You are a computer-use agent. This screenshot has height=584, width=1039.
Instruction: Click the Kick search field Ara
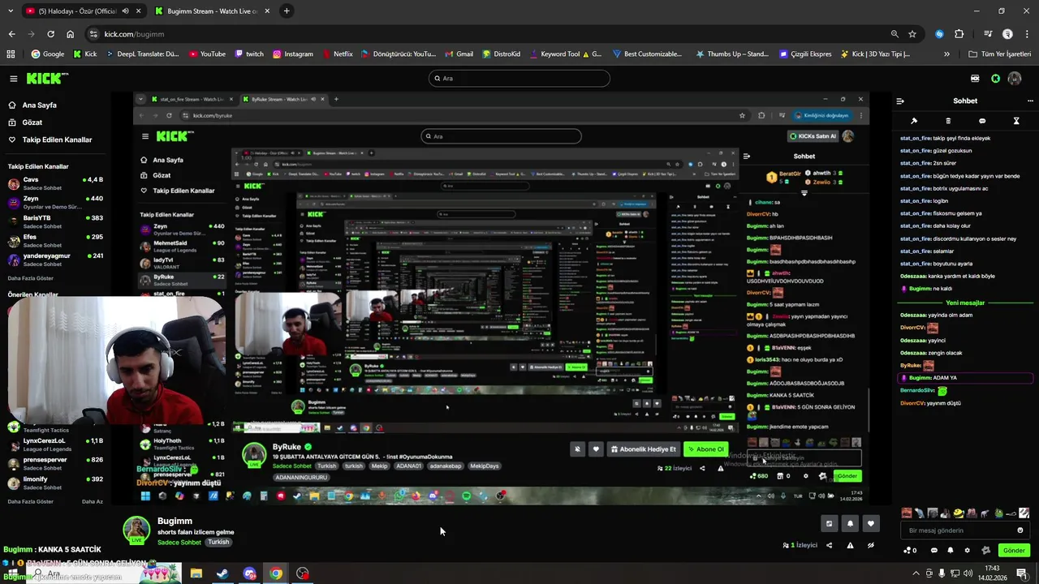point(519,79)
